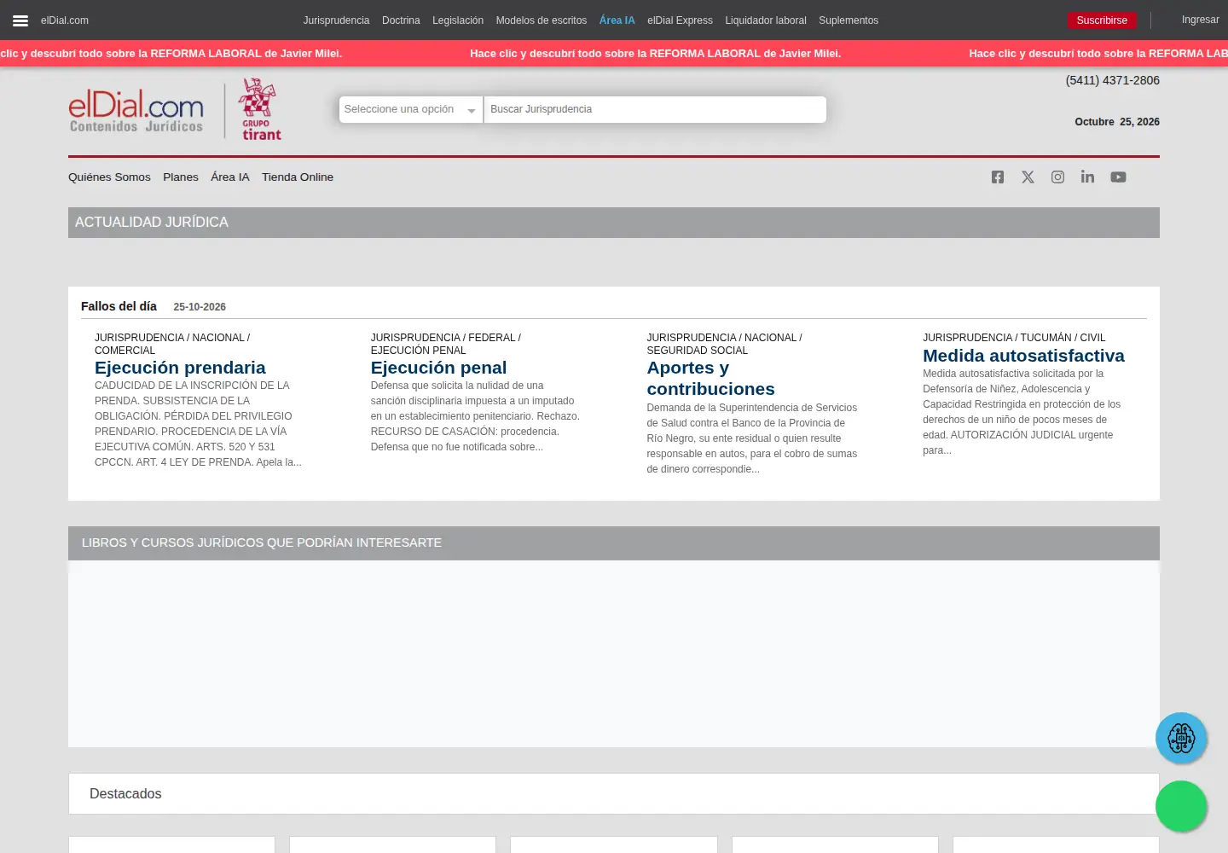The image size is (1228, 853).
Task: Open elDial Facebook page icon
Action: coord(998,177)
